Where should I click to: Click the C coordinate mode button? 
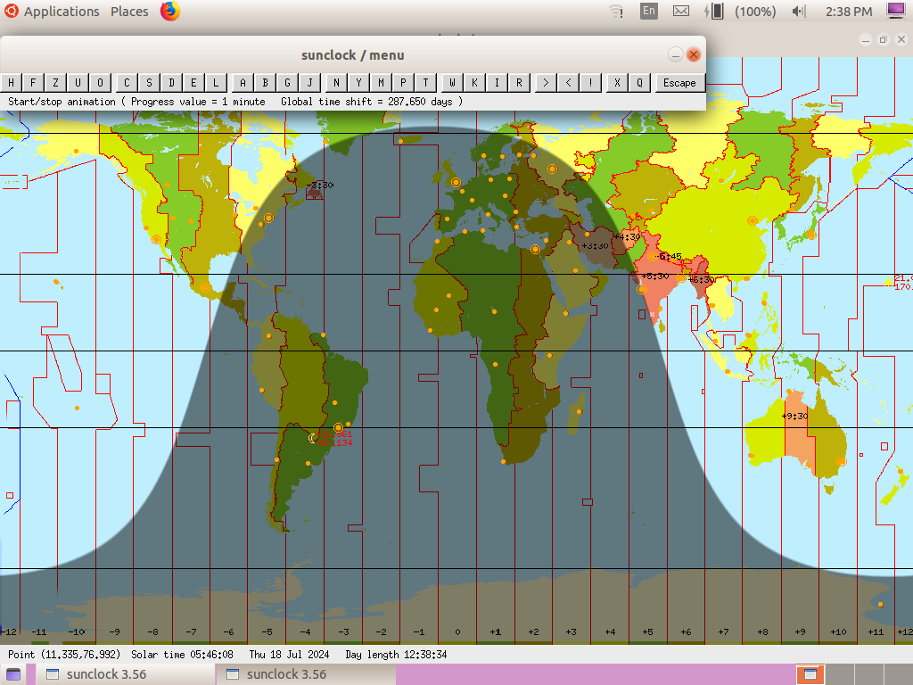point(127,83)
